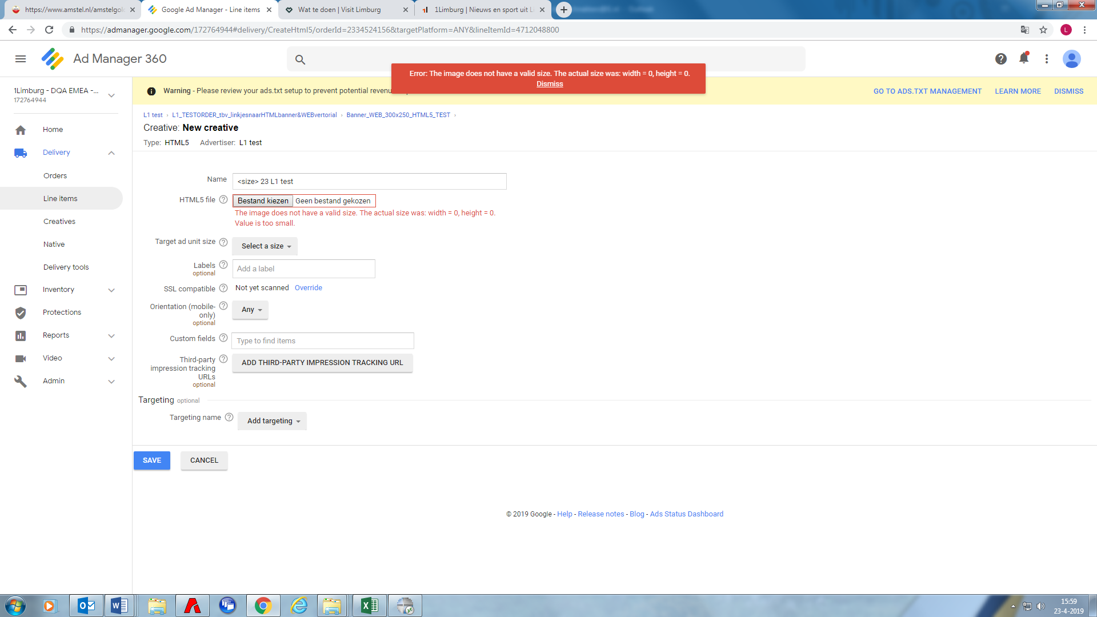The height and width of the screenshot is (617, 1097).
Task: Show help for Labels field
Action: 223,265
